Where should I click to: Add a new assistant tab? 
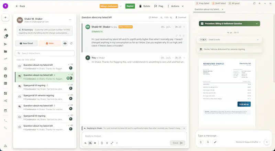[x=260, y=3]
